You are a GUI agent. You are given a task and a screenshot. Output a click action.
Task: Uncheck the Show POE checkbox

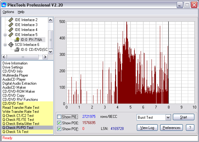click(x=59, y=123)
